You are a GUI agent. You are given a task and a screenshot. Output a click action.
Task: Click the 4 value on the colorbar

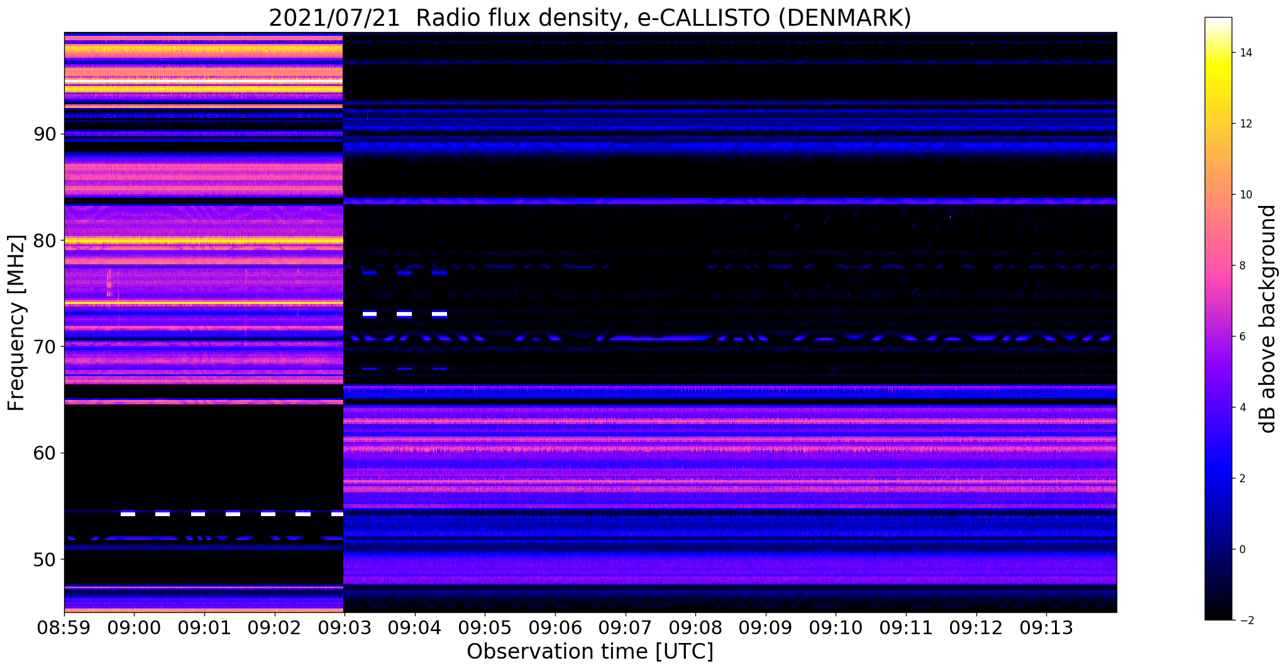pyautogui.click(x=1242, y=408)
